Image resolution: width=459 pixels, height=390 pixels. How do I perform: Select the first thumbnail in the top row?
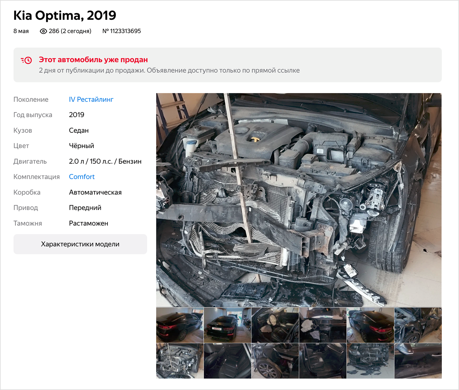tap(180, 325)
